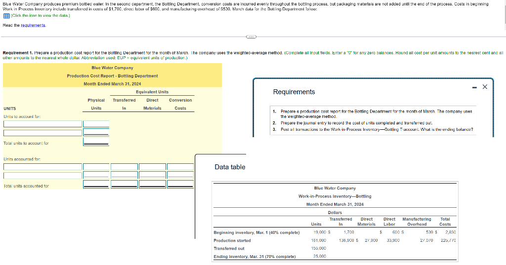Select Transferred In field for Total units accounted for
The image size is (506, 265).
pos(124,185)
